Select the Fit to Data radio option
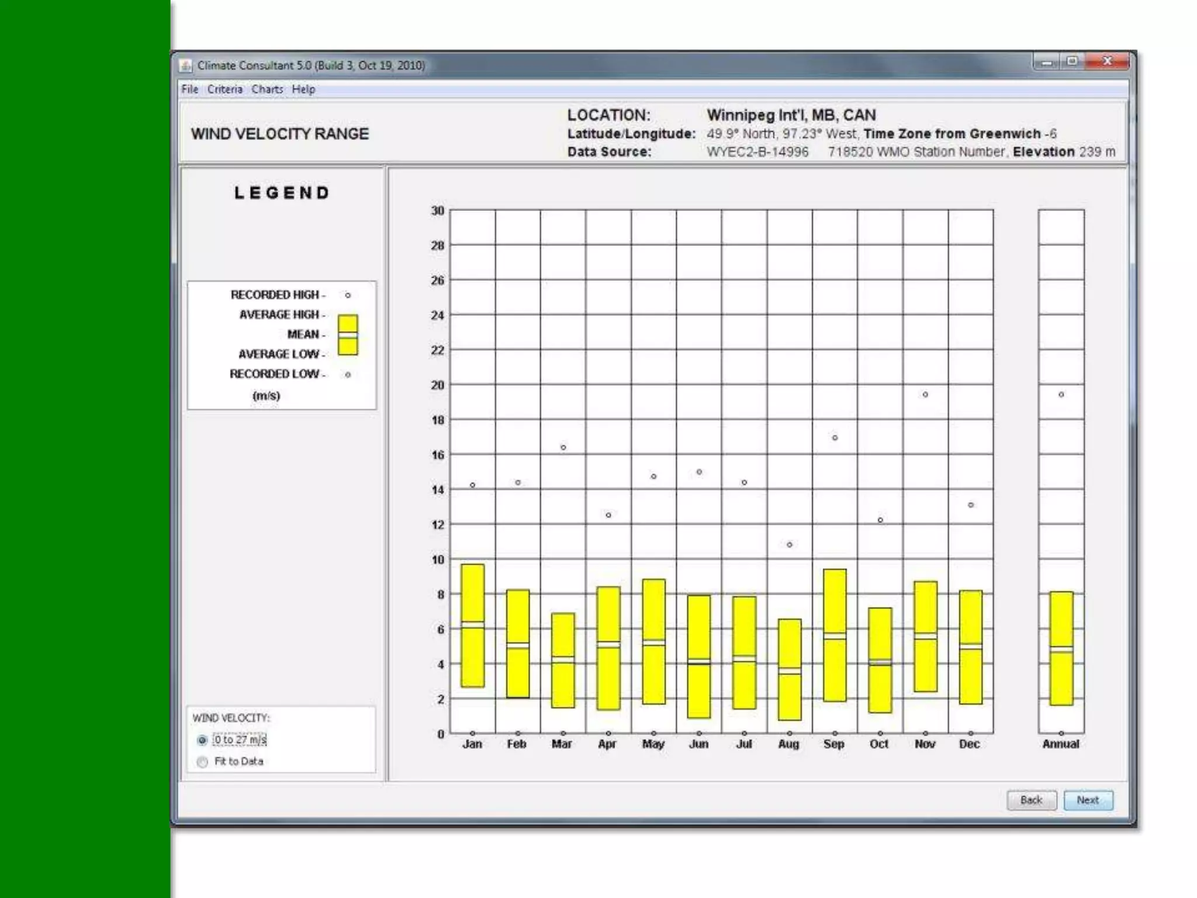The image size is (1197, 898). click(x=202, y=762)
